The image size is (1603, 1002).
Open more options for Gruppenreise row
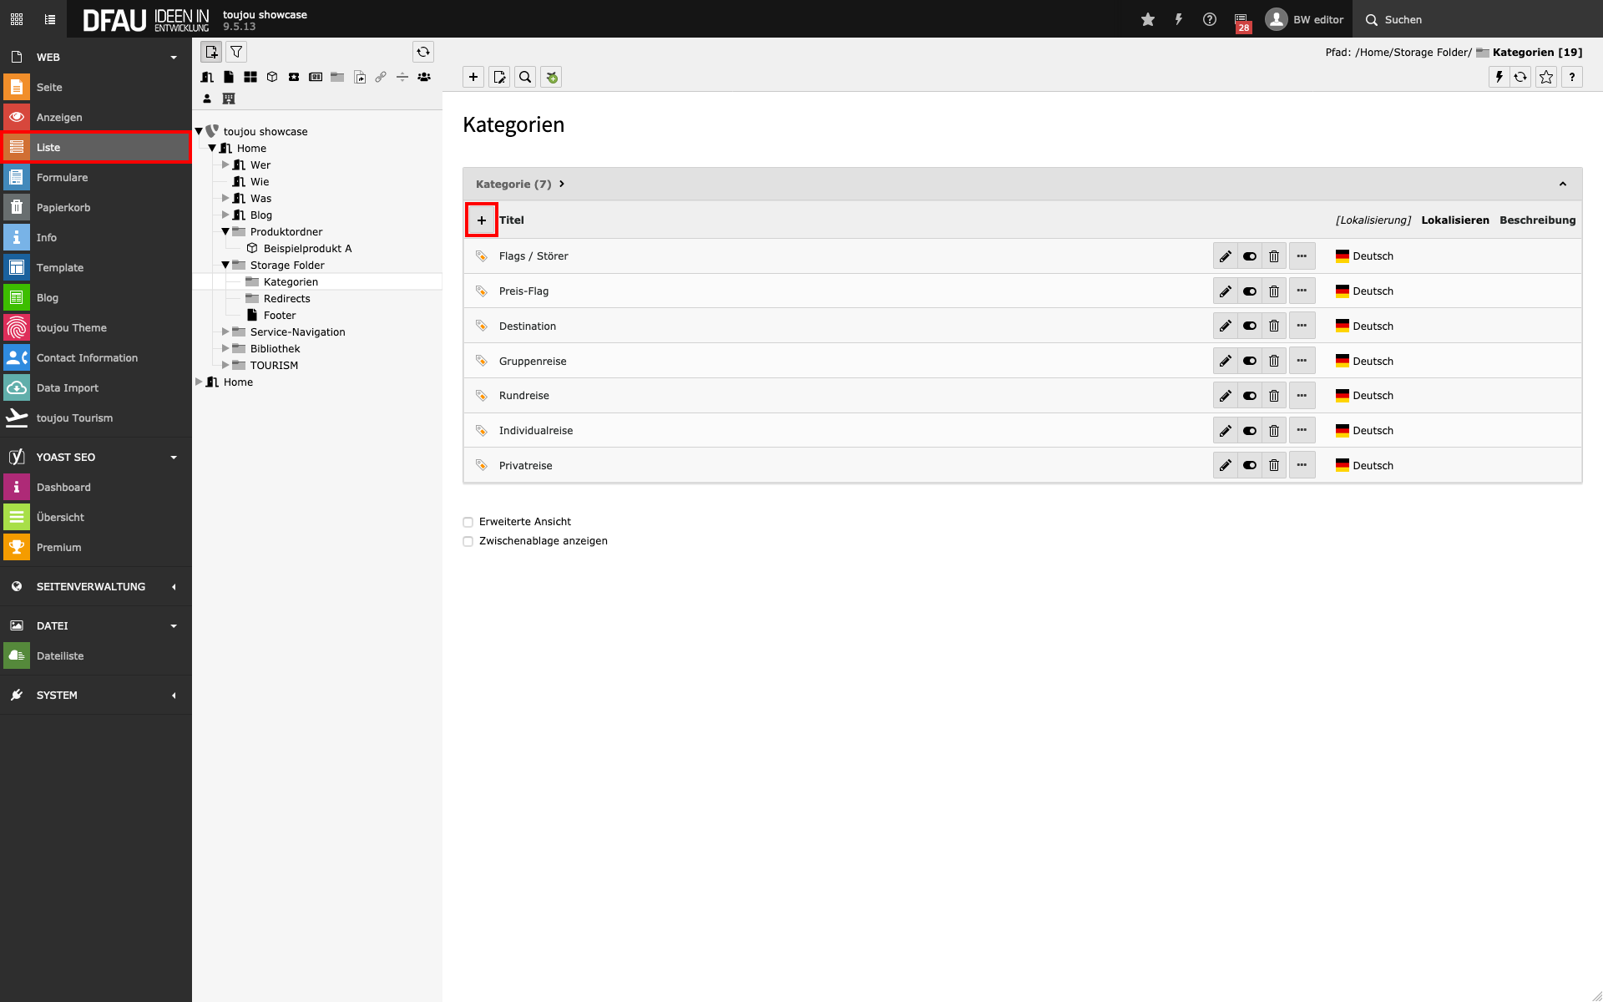pyautogui.click(x=1302, y=362)
